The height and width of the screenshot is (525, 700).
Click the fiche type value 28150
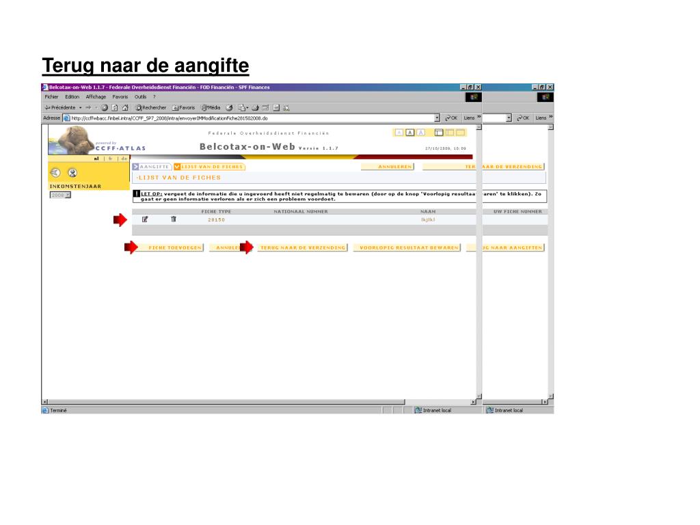coord(216,219)
